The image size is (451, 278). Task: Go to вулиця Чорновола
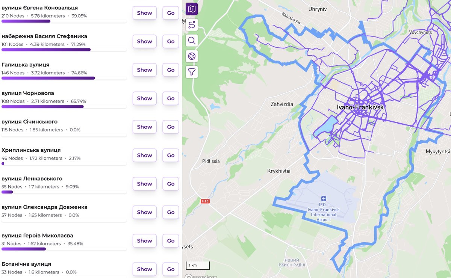coord(171,98)
